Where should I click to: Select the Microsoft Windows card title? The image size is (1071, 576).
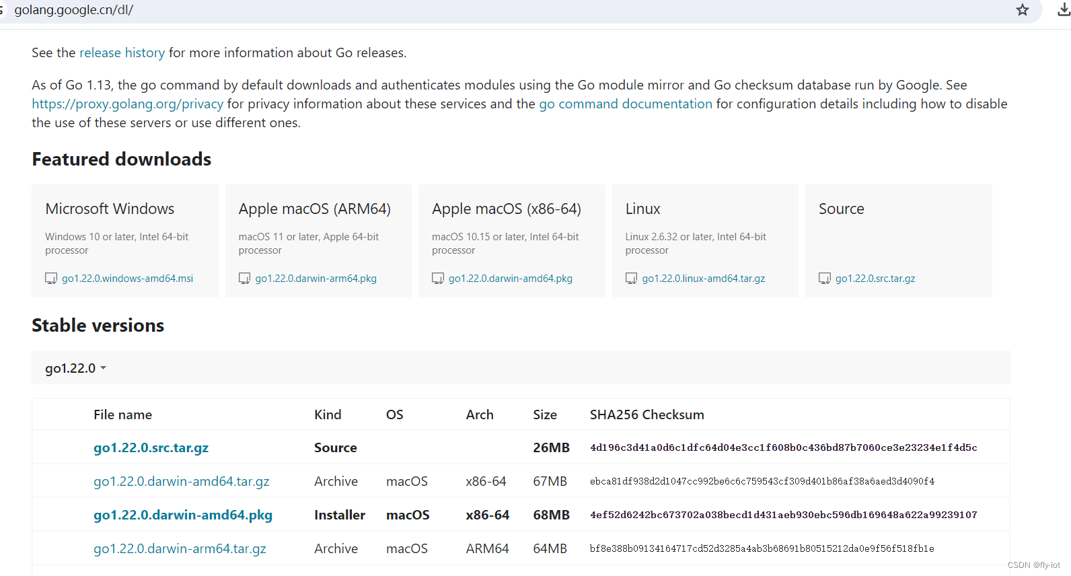(110, 209)
